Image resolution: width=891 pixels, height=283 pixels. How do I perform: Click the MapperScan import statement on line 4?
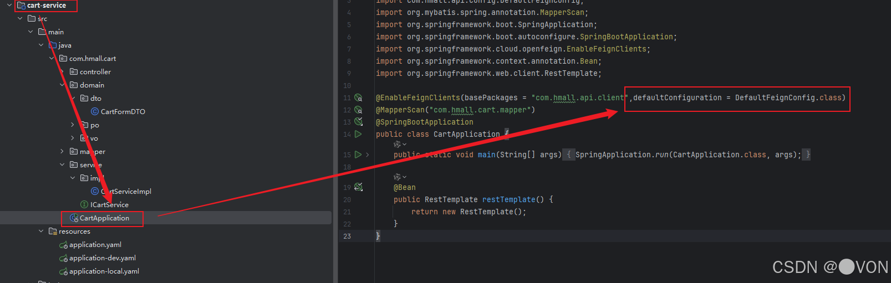pyautogui.click(x=482, y=12)
